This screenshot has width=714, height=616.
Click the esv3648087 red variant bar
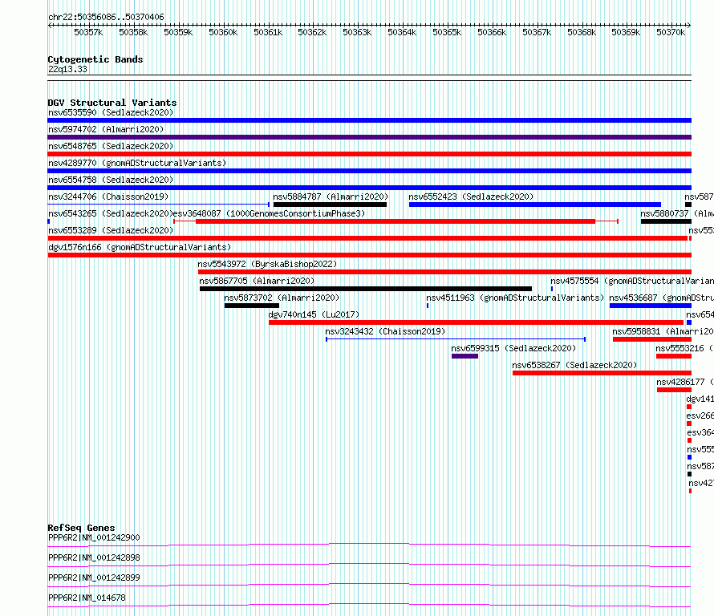click(396, 221)
